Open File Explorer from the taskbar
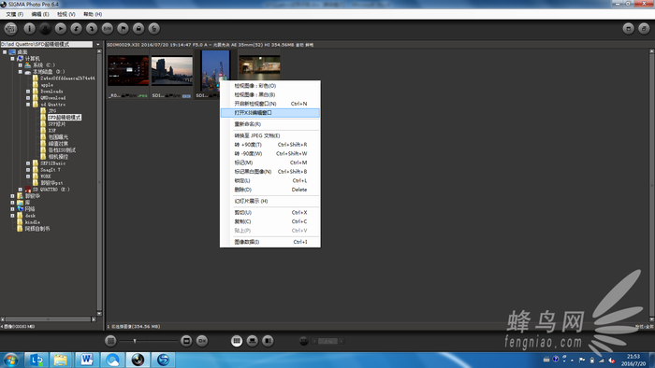 [x=61, y=360]
